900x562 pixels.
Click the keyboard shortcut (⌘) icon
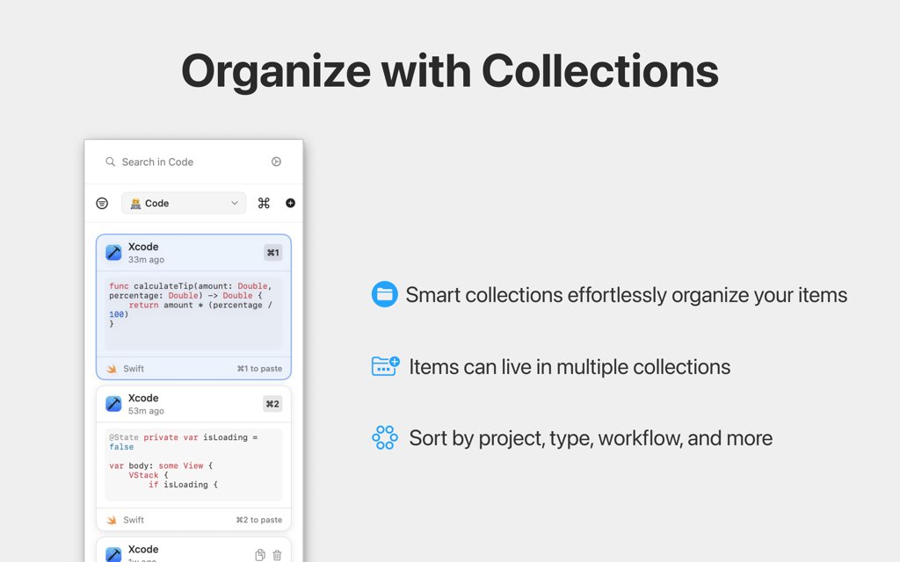pos(263,203)
